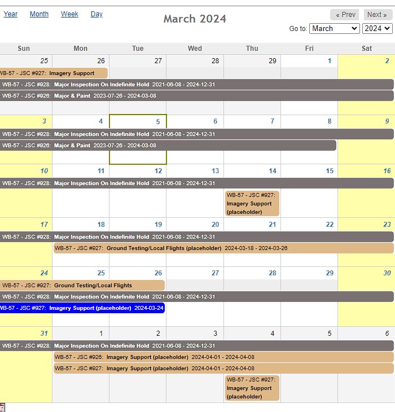Select day 18 in the calendar
395x412 pixels.
tap(101, 225)
